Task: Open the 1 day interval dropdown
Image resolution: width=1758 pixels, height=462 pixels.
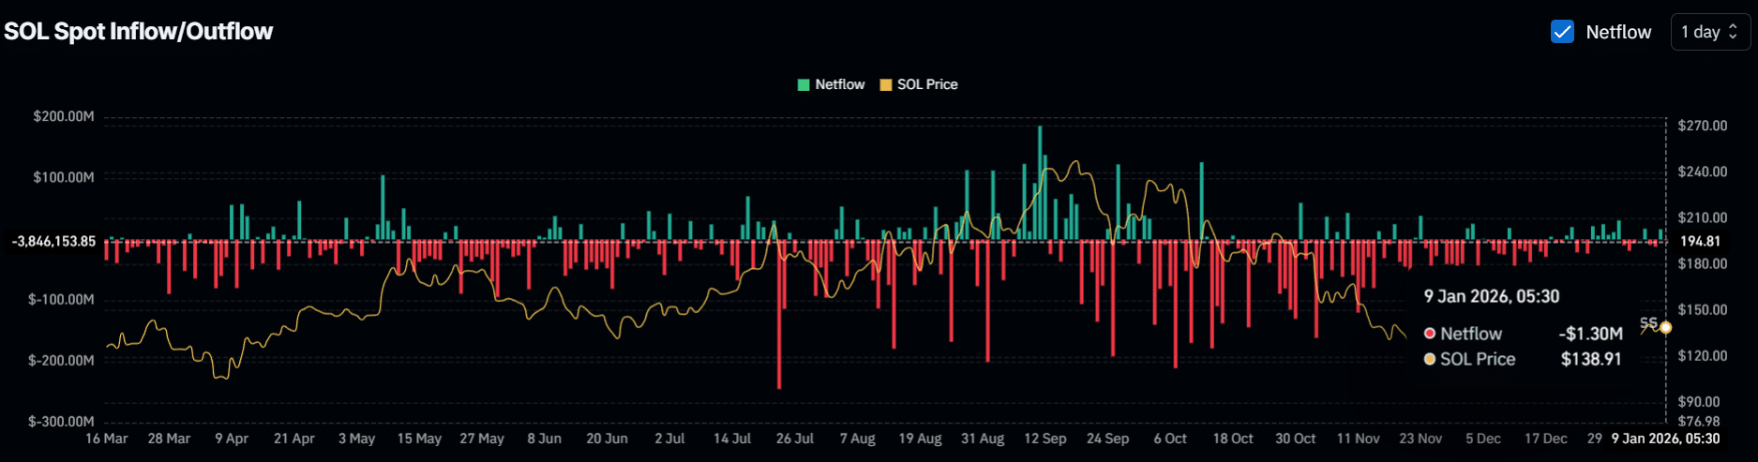Action: (x=1709, y=32)
